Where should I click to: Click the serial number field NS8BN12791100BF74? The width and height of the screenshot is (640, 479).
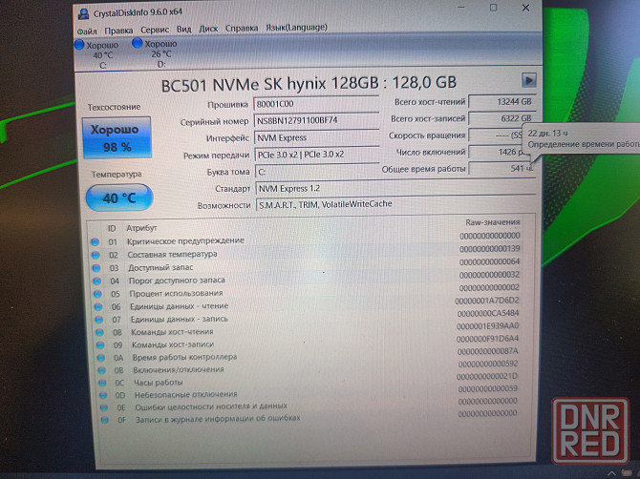[x=316, y=120]
